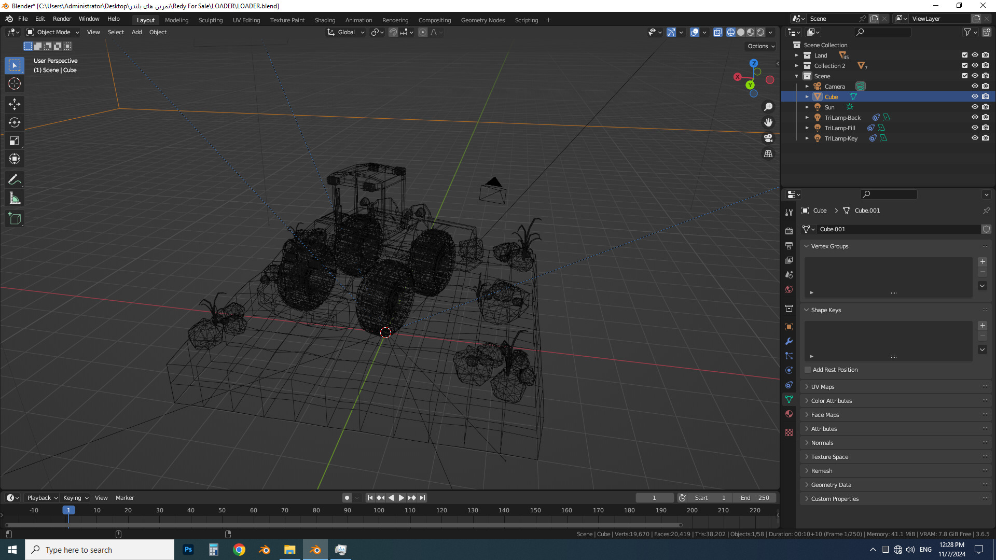This screenshot has height=560, width=996.
Task: Open the viewport Add menu
Action: point(136,32)
